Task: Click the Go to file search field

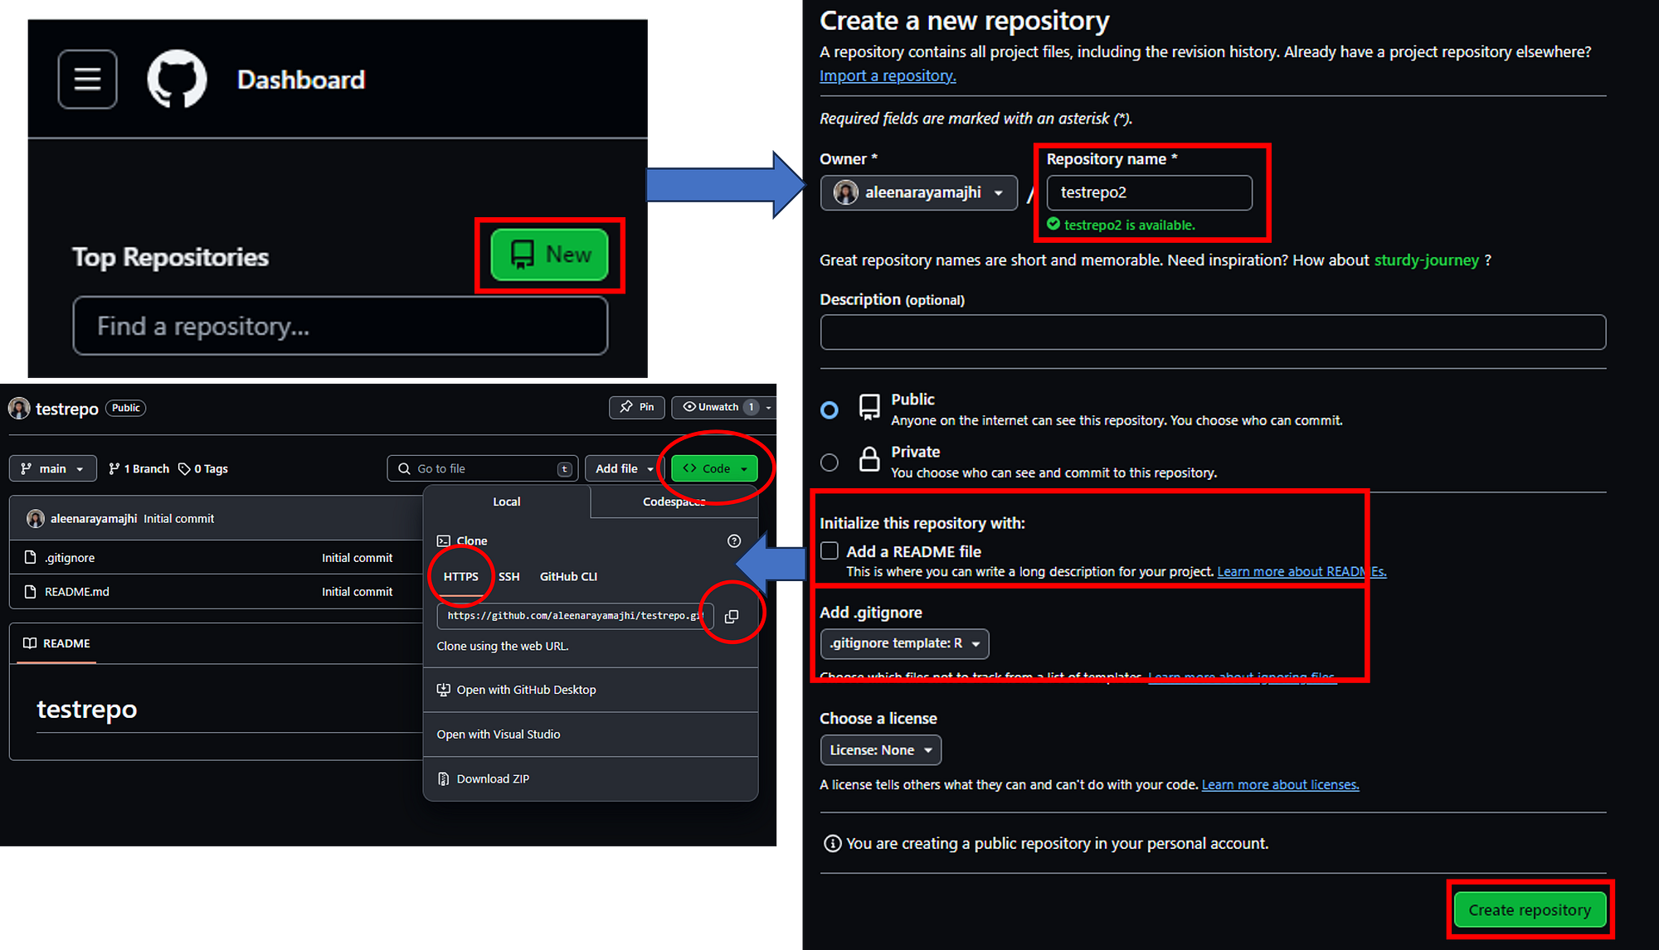Action: (483, 468)
